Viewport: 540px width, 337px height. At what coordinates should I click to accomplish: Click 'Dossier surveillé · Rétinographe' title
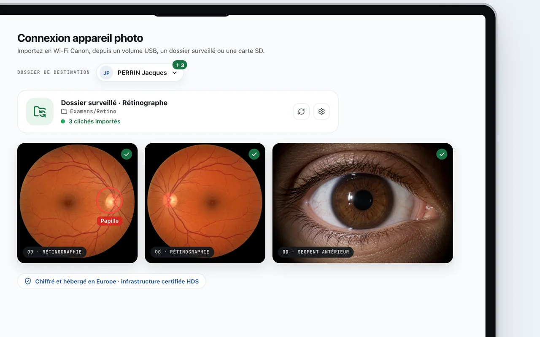[x=114, y=103]
